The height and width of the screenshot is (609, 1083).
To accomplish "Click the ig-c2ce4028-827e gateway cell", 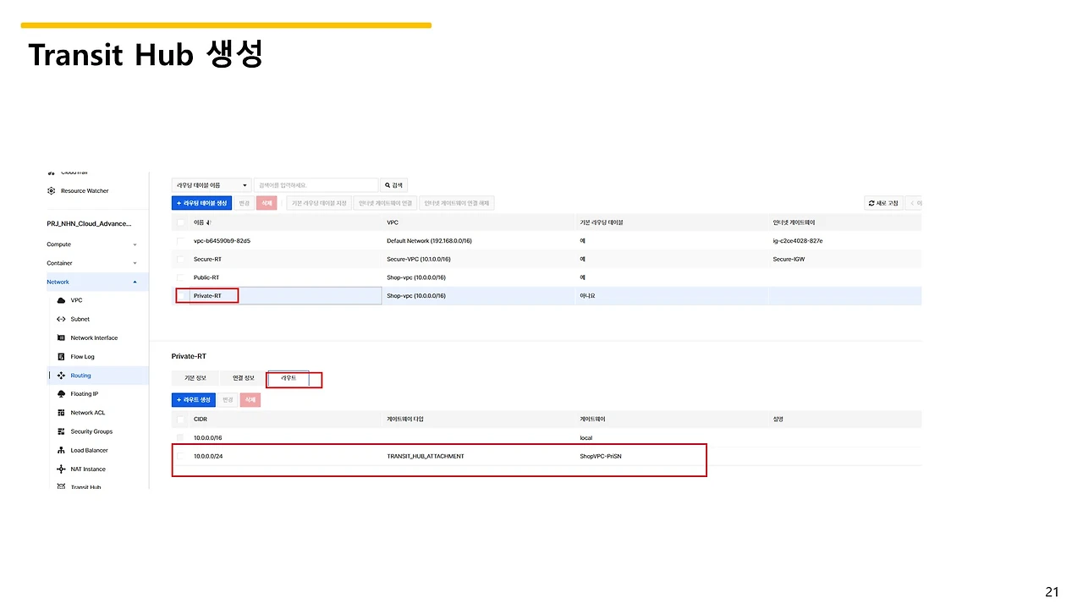I will (798, 241).
